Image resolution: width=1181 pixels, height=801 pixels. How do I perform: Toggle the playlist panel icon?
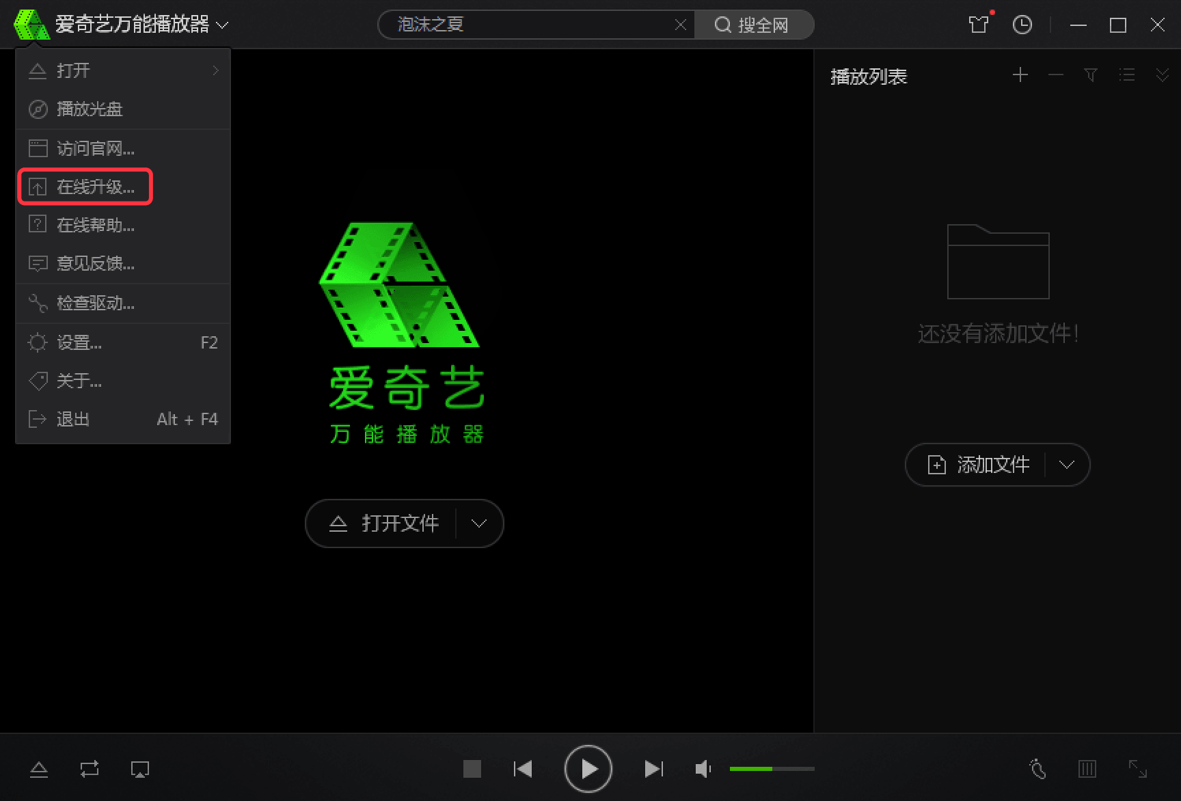tap(1087, 769)
